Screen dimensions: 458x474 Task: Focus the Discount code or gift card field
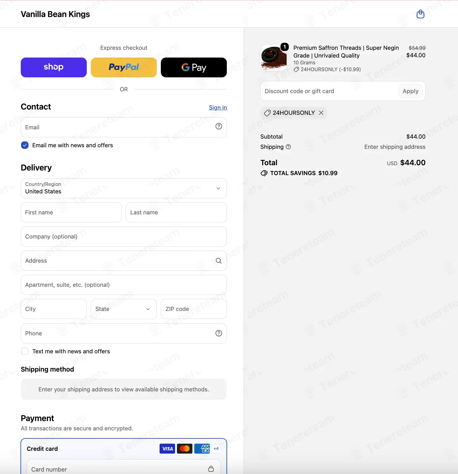click(329, 91)
